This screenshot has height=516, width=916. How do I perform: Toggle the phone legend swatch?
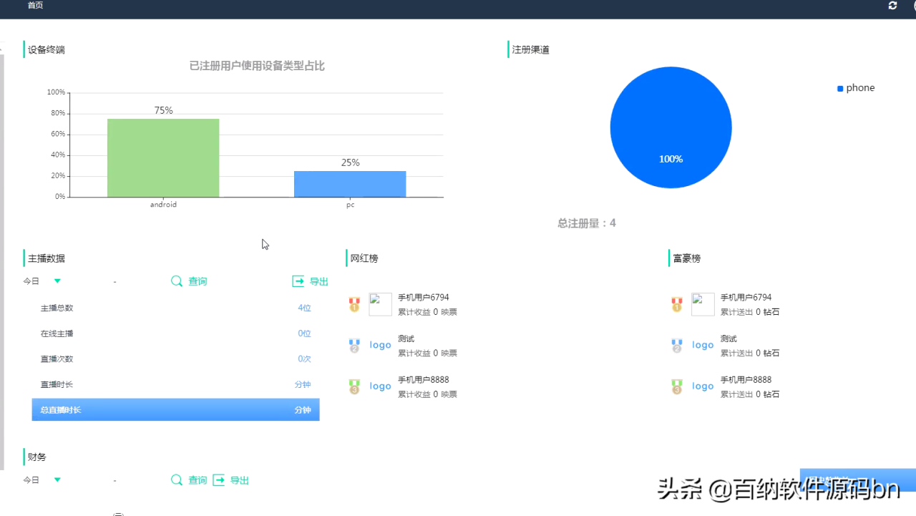pyautogui.click(x=840, y=89)
